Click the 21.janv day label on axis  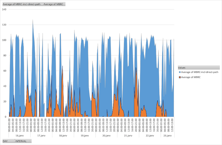click(128, 136)
